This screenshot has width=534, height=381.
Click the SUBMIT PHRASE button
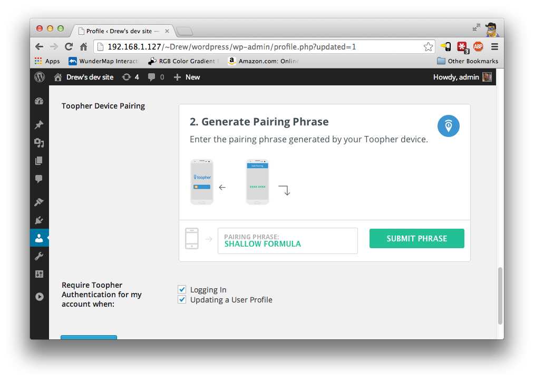point(416,238)
